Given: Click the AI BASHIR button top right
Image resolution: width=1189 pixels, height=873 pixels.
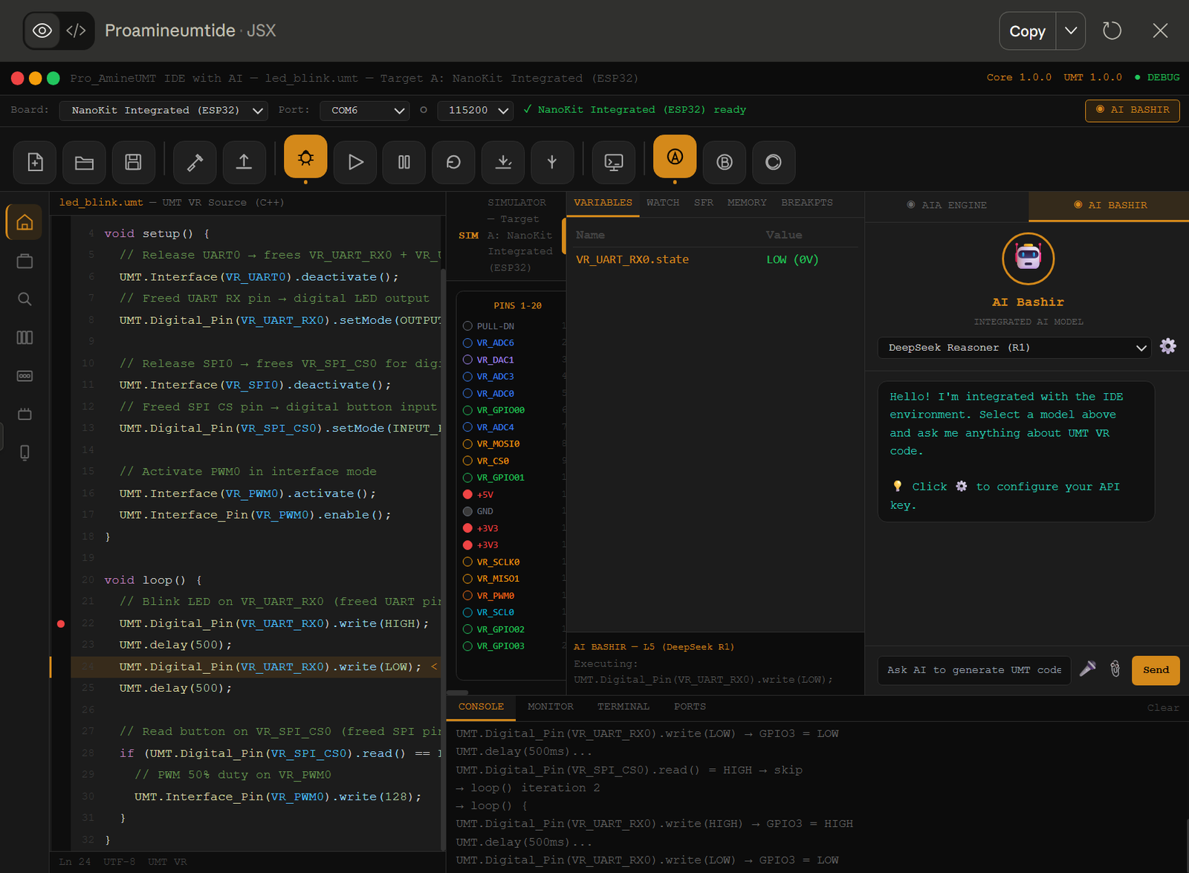Looking at the screenshot, I should pyautogui.click(x=1133, y=110).
